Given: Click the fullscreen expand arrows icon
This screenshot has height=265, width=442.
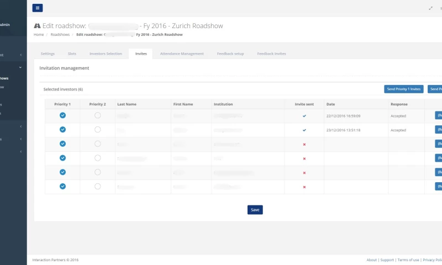Looking at the screenshot, I should coord(431,8).
